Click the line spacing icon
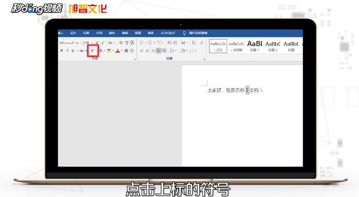The image size is (359, 197). pos(172,51)
